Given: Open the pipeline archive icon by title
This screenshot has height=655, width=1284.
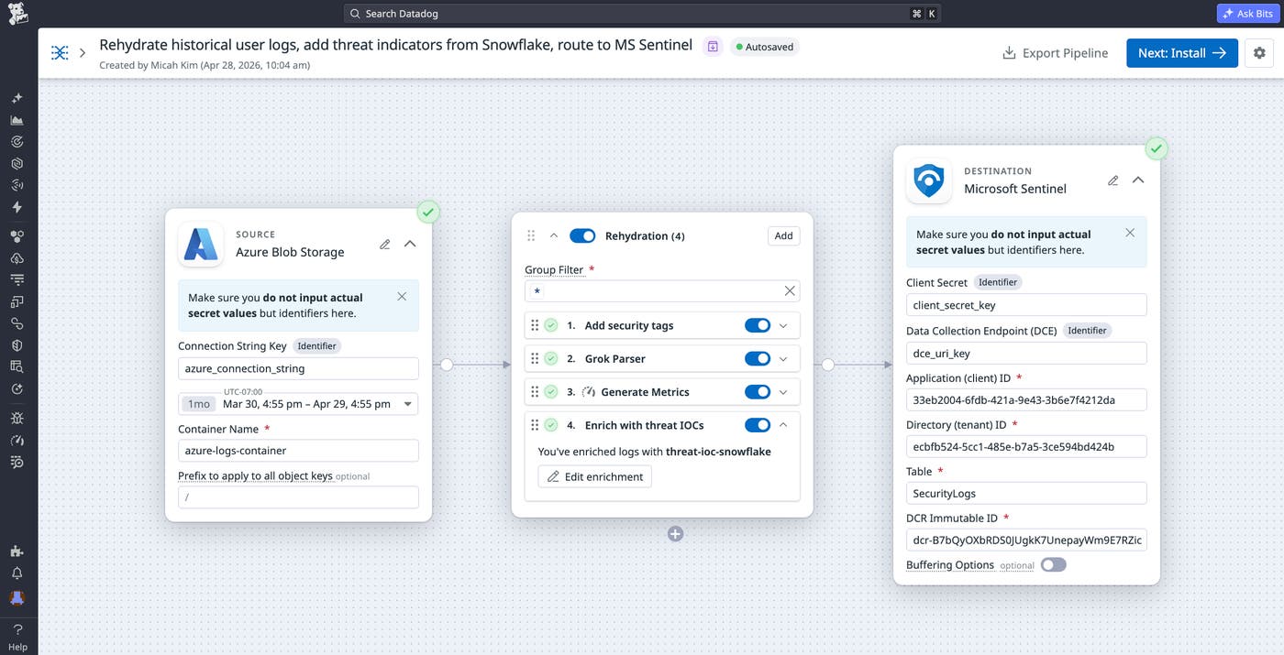Looking at the screenshot, I should [x=713, y=47].
